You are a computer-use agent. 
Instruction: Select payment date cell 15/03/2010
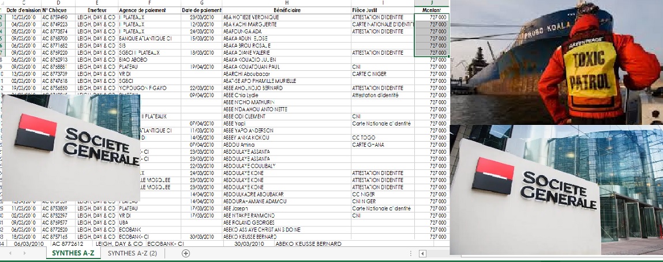202,39
